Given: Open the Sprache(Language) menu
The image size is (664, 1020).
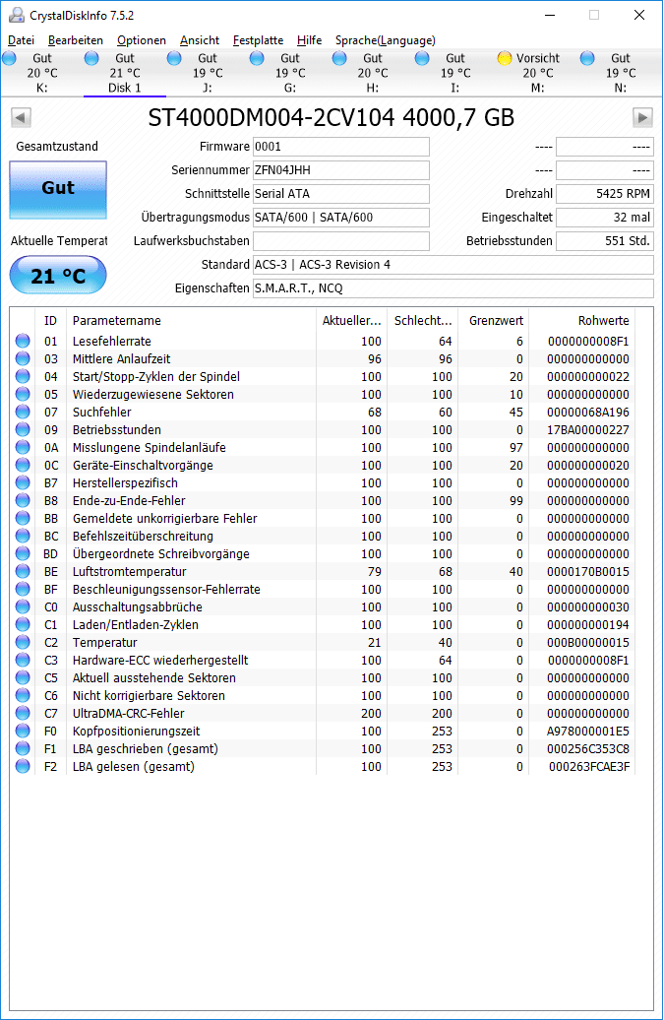Looking at the screenshot, I should click(386, 40).
